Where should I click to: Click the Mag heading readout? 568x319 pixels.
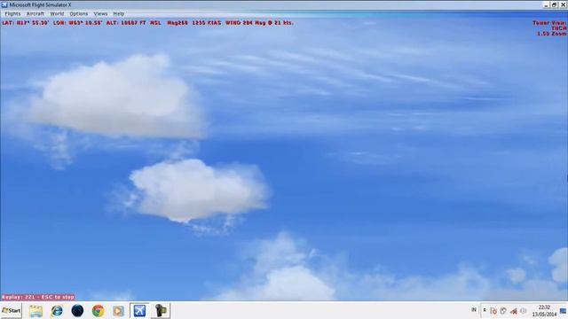(177, 23)
